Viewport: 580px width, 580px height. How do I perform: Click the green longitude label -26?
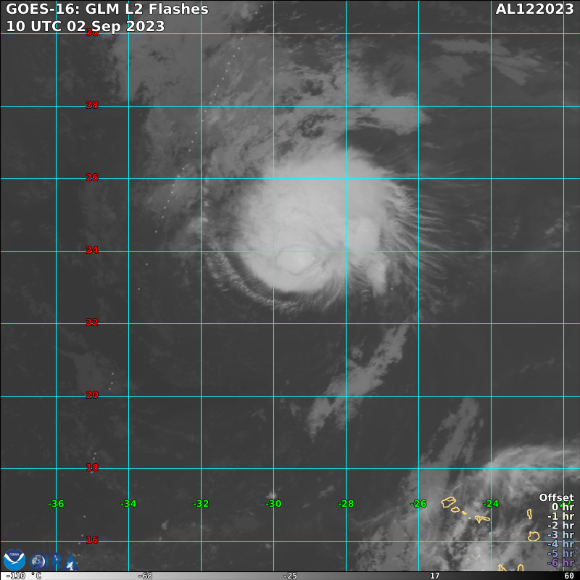[418, 503]
